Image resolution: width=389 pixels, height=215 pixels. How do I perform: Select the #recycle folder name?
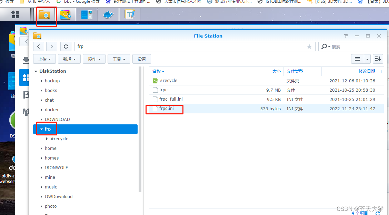pos(168,81)
